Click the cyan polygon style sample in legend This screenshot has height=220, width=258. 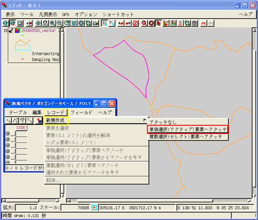(23, 48)
